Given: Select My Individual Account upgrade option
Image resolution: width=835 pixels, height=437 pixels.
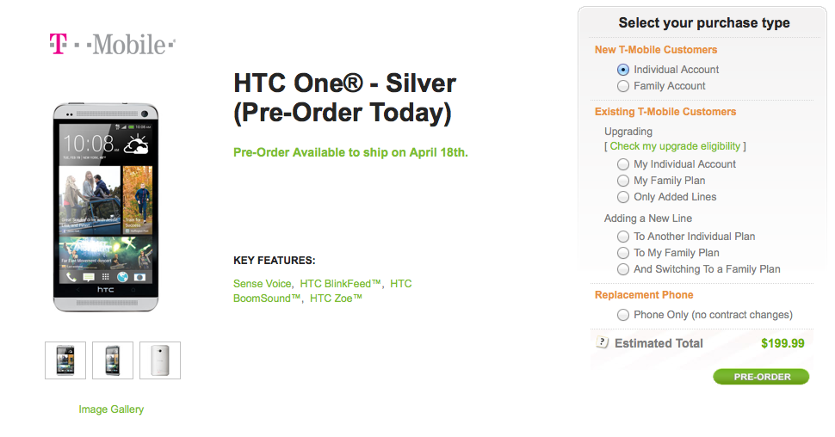Looking at the screenshot, I should click(x=623, y=164).
